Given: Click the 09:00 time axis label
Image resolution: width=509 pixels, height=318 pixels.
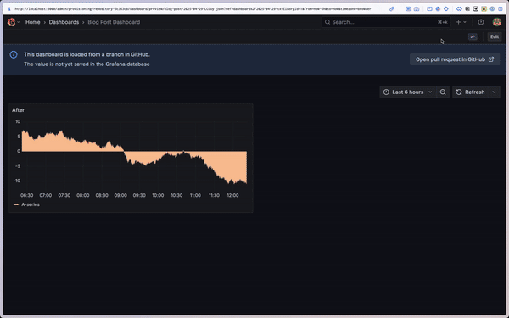Looking at the screenshot, I should [120, 195].
